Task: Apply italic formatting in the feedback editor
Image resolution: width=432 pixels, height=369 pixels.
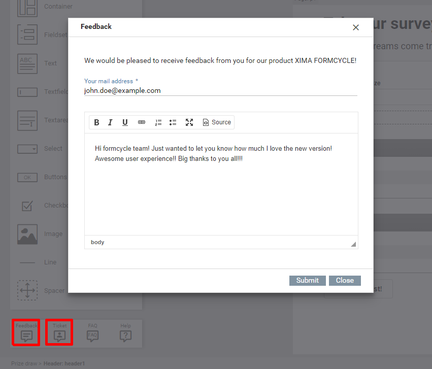Action: tap(110, 122)
